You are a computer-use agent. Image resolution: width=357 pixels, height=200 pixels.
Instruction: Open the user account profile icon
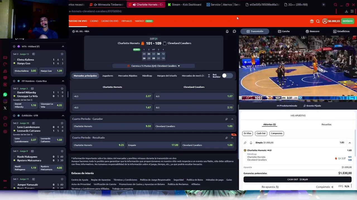(x=325, y=21)
